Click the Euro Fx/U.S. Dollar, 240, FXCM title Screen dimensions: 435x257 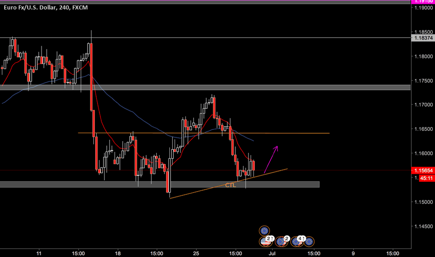pyautogui.click(x=45, y=7)
